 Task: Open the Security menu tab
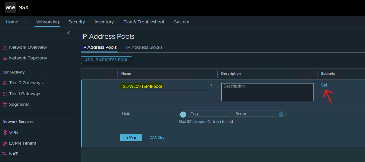(77, 22)
